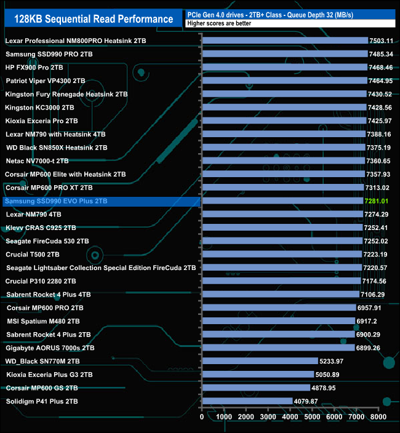Screen dimensions: 400x433
Task: Select the label 'MSI Spatium M480 2TB'
Action: (43, 321)
